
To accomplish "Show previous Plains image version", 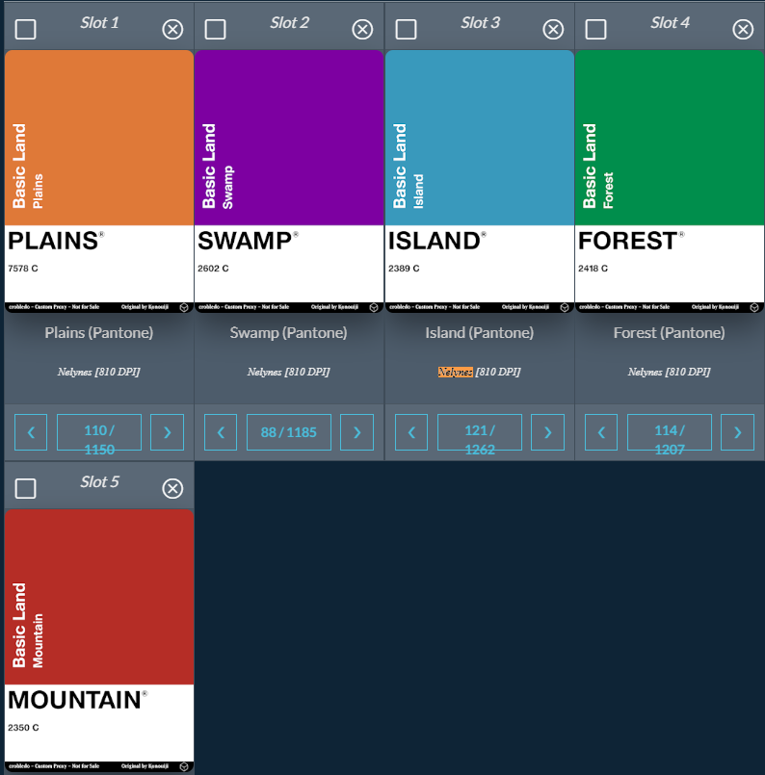I will [x=31, y=432].
